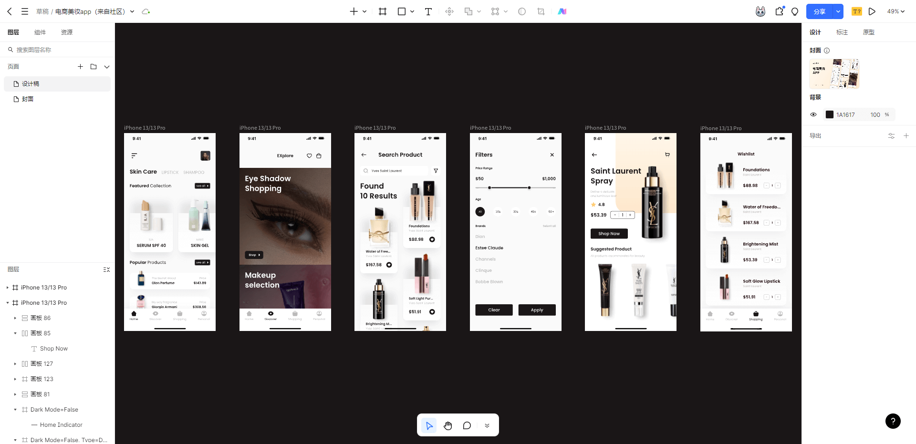This screenshot has width=916, height=444.
Task: Open the hamburger main menu
Action: coord(25,11)
